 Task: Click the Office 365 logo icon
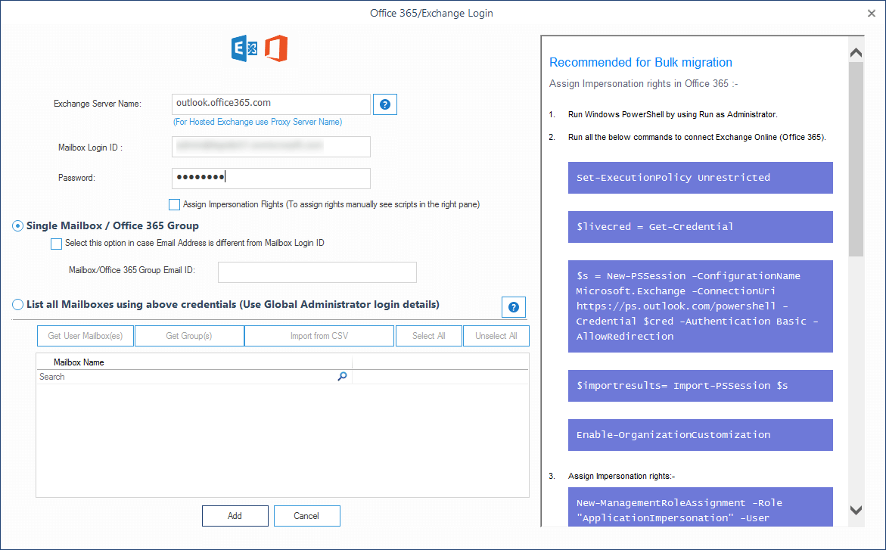coord(276,49)
